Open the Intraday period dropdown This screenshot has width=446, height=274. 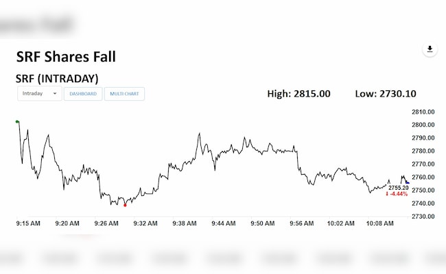click(x=39, y=94)
